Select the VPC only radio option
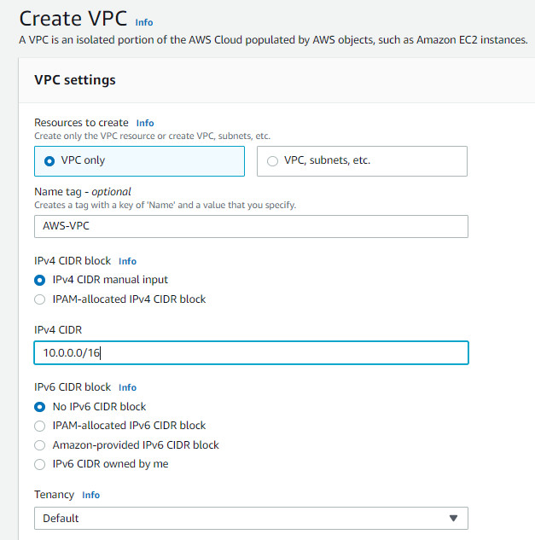Viewport: 535px width, 540px height. click(49, 161)
